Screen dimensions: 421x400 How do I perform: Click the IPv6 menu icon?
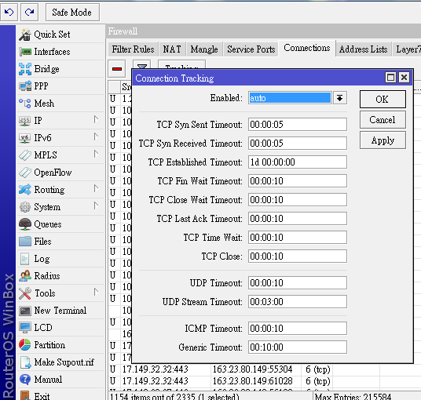tap(25, 138)
